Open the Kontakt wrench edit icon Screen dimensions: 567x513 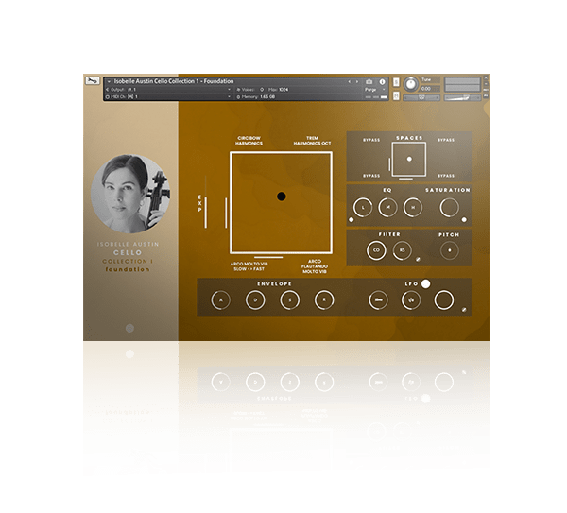[93, 80]
